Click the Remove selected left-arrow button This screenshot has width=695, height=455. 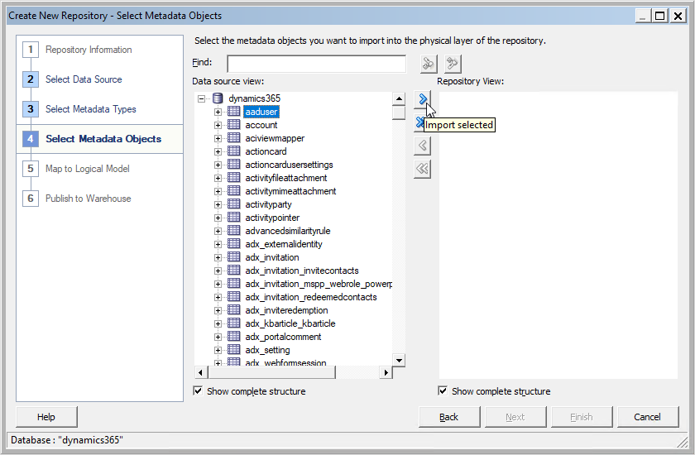click(423, 146)
